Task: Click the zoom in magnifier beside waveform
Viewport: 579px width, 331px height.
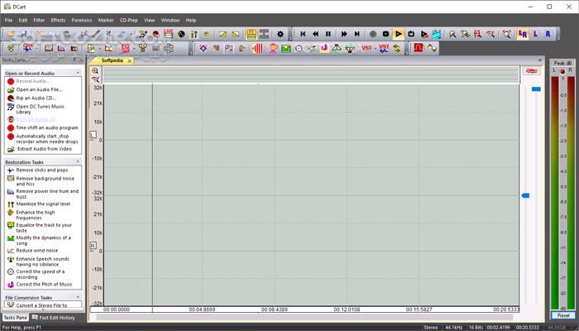Action: [95, 70]
